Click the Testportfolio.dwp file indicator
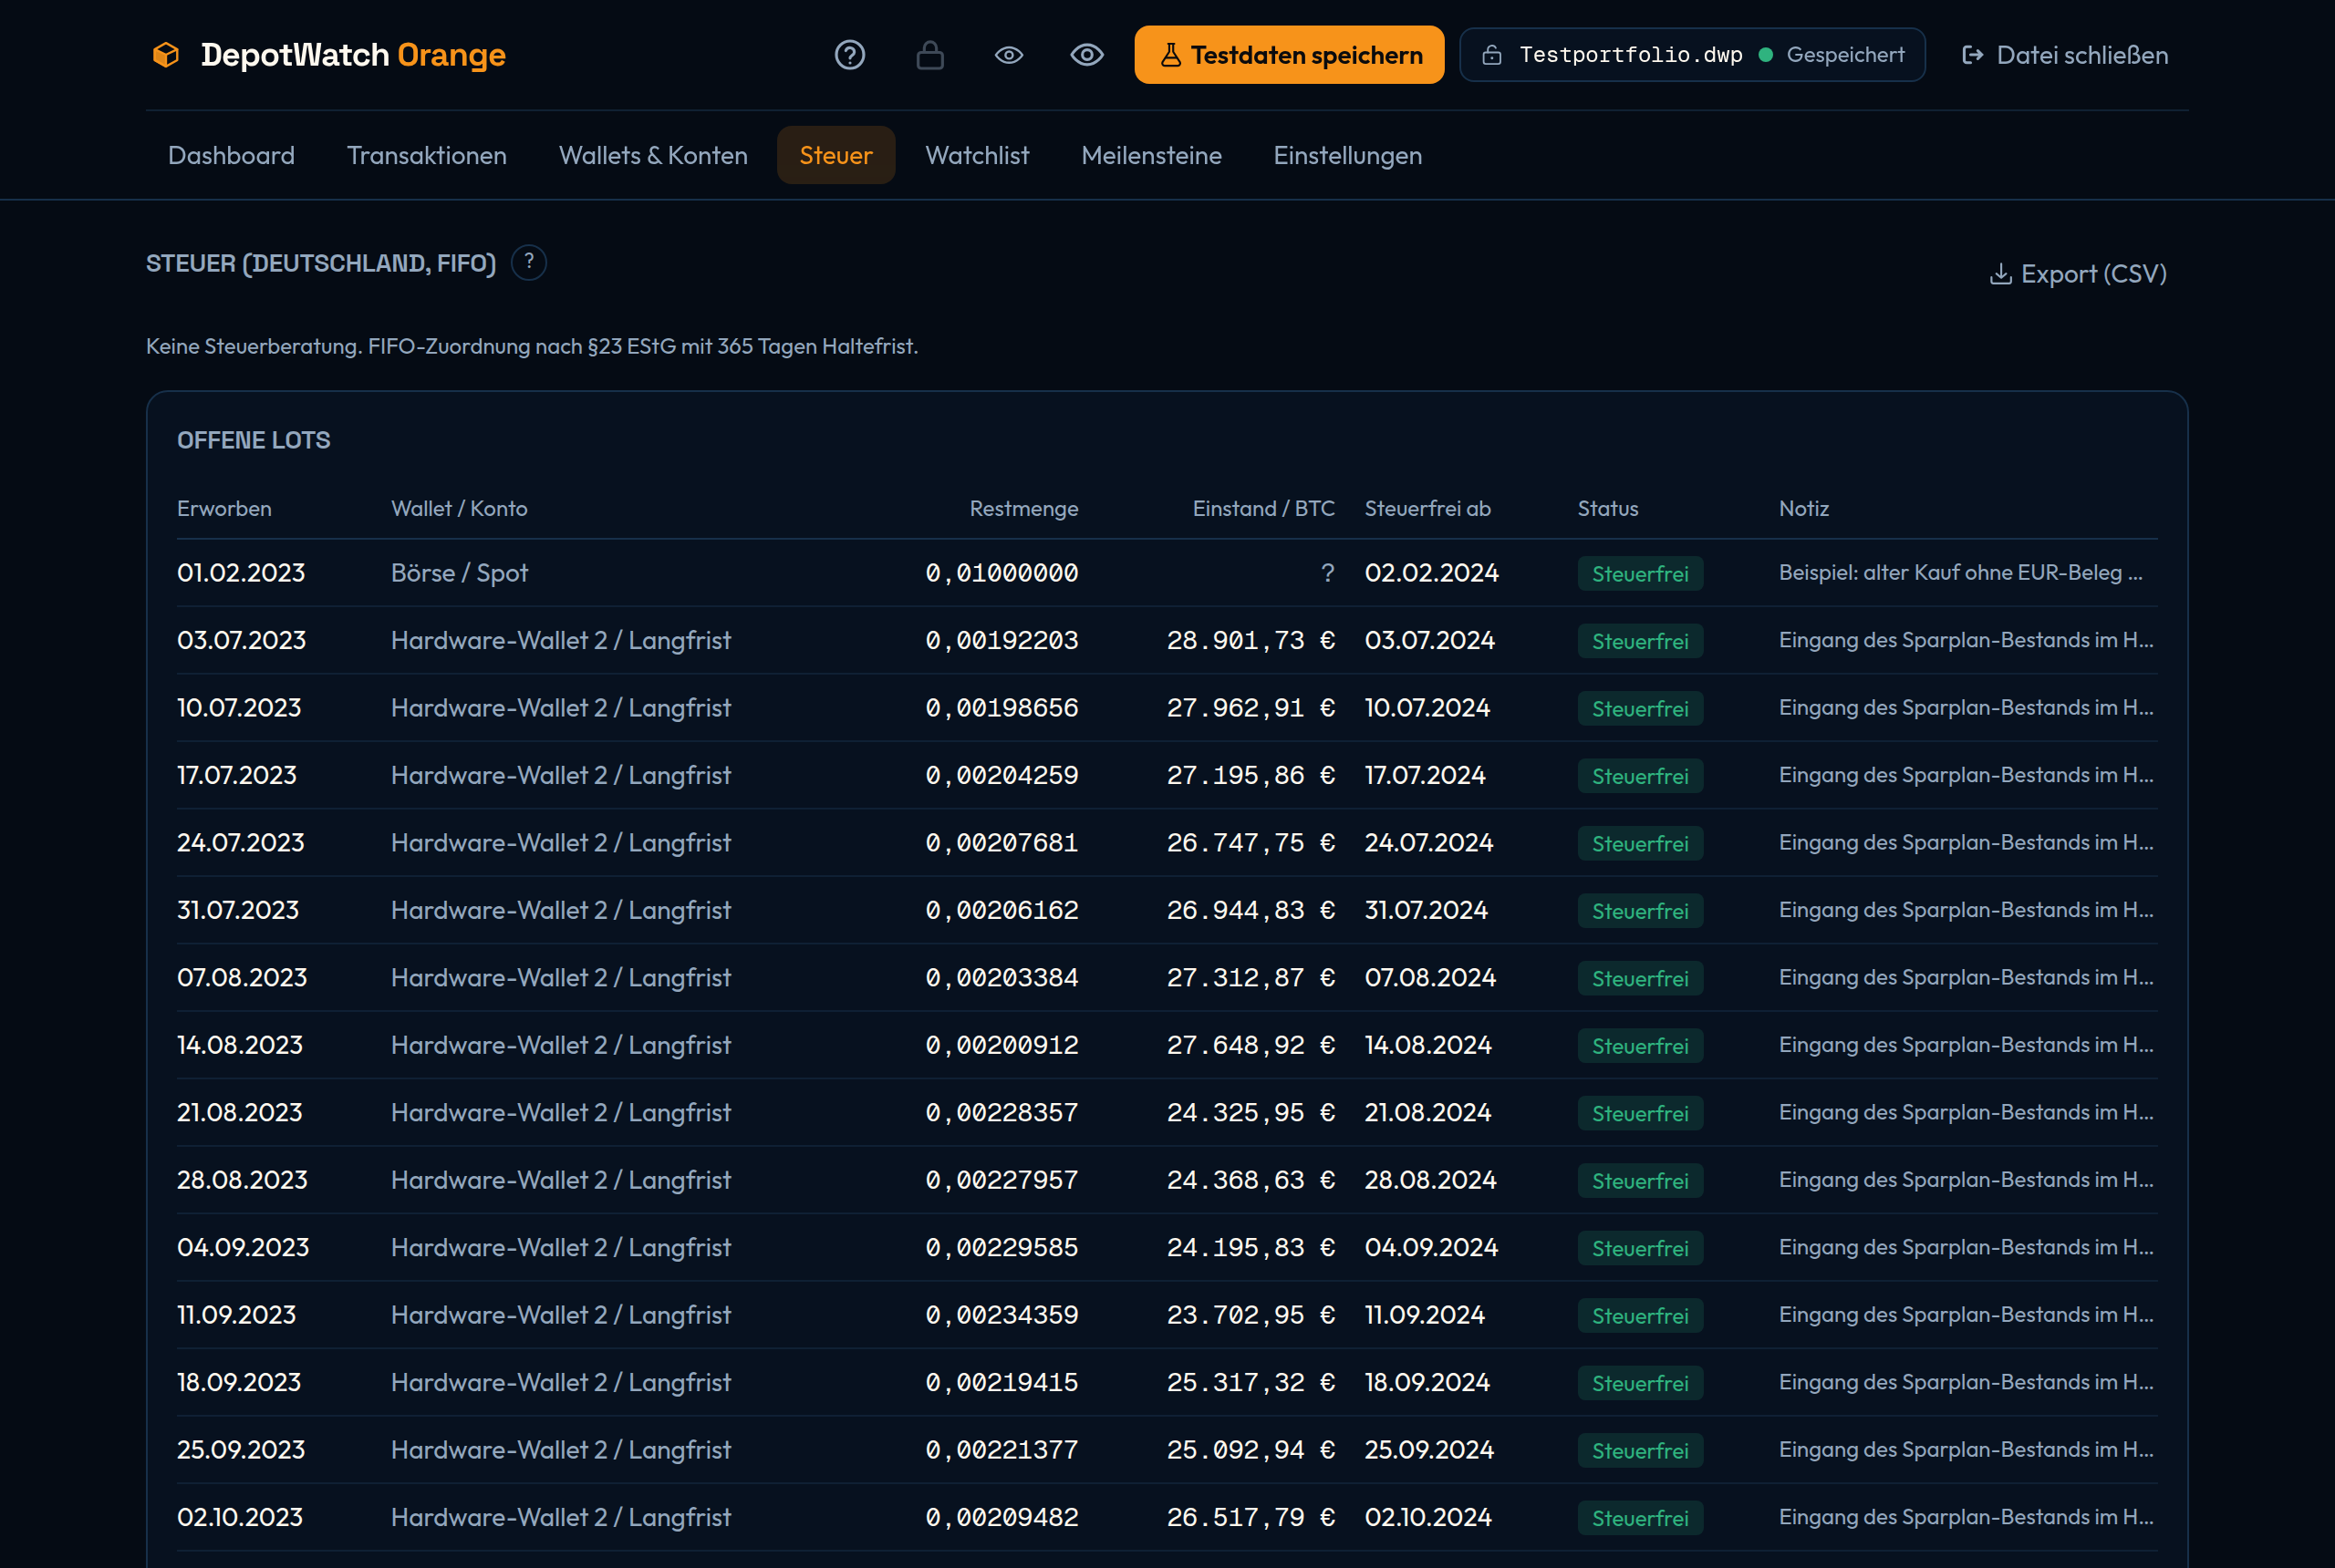2335x1568 pixels. (x=1692, y=55)
